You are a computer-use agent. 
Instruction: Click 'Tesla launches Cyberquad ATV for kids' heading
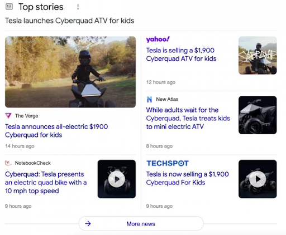[x=69, y=21]
